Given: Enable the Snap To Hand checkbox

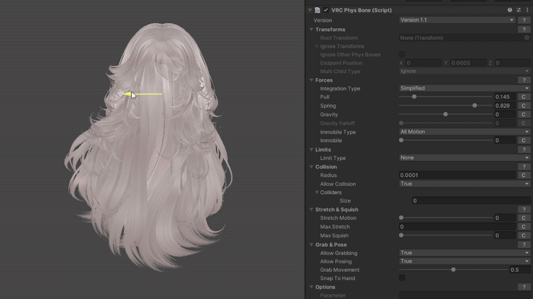Looking at the screenshot, I should (x=402, y=278).
